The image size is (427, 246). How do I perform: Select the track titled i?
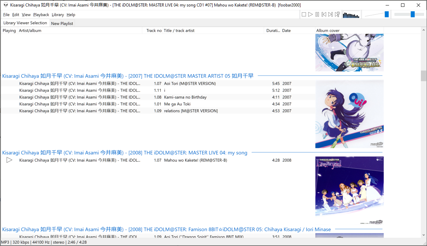point(158,90)
